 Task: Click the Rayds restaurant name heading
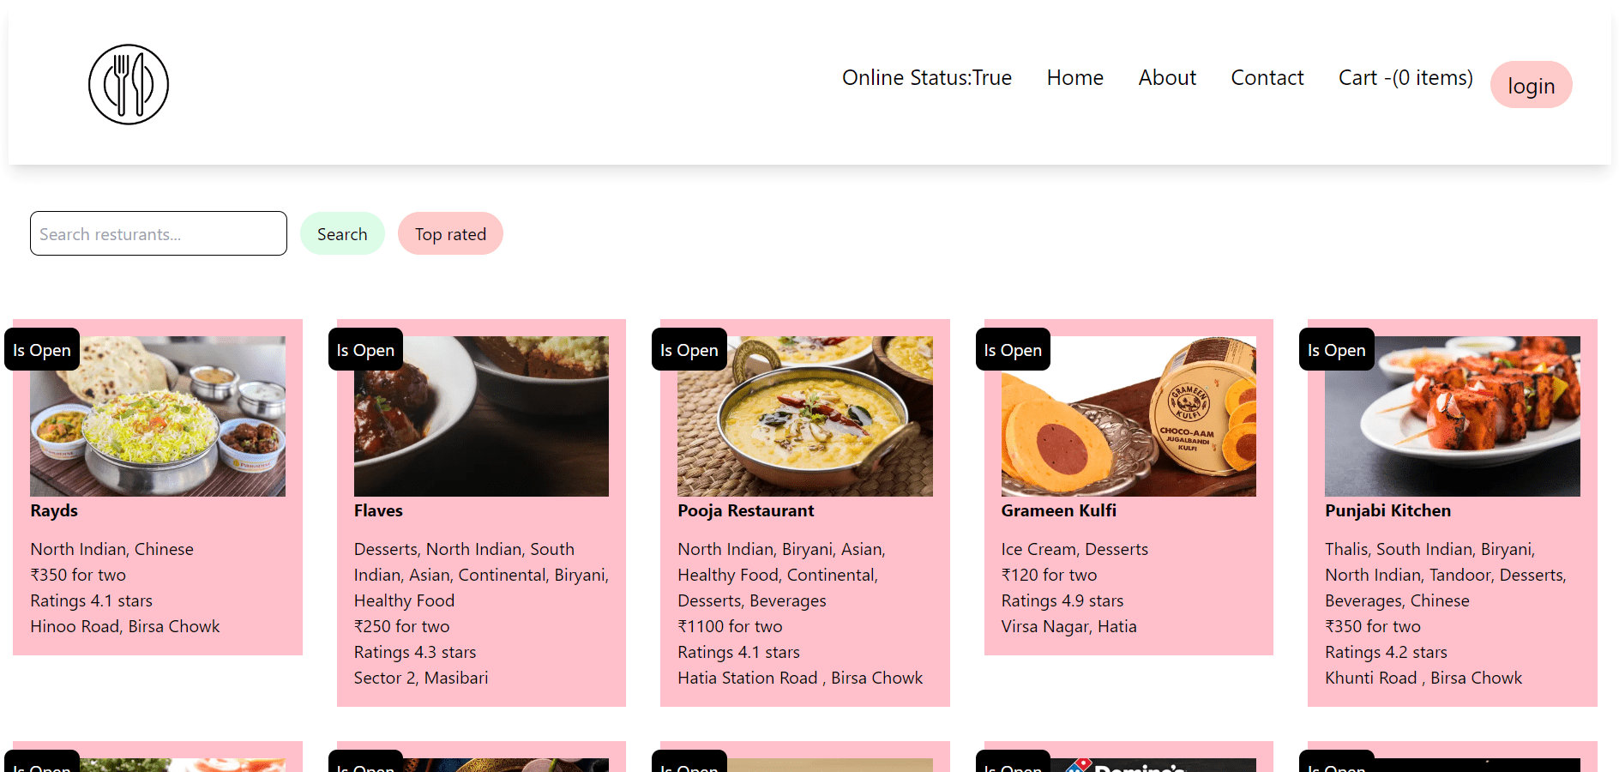click(x=54, y=510)
